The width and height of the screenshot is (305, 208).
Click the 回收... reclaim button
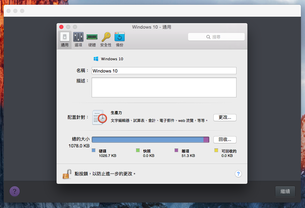tap(225, 140)
